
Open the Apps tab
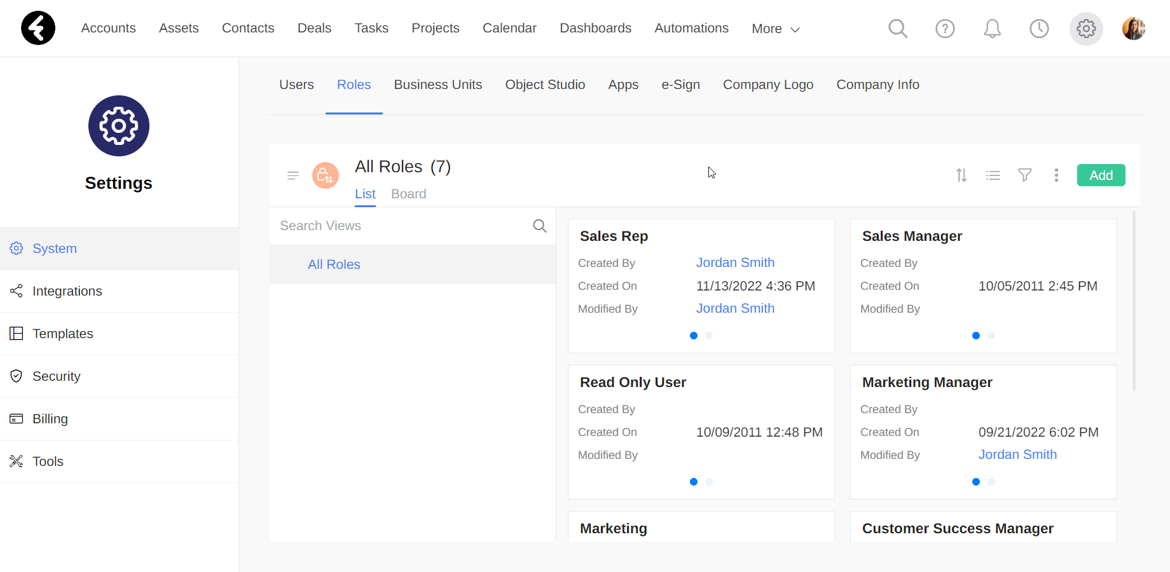pyautogui.click(x=623, y=85)
